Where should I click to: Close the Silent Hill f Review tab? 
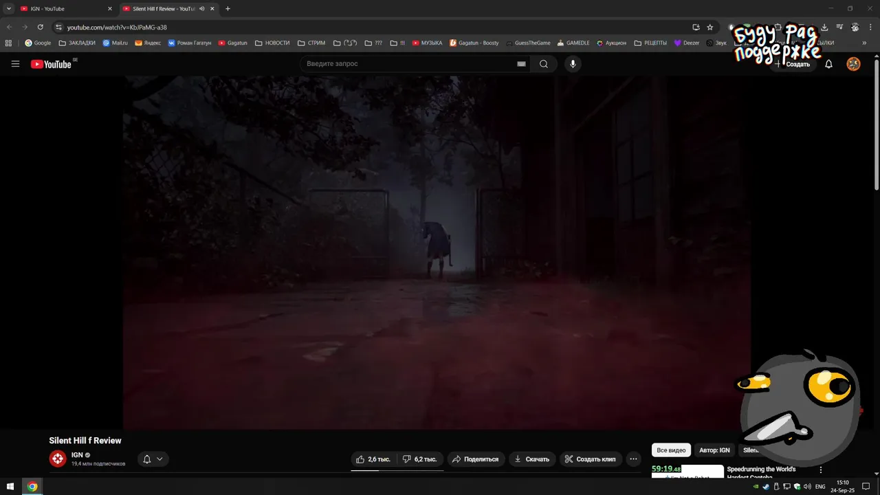click(x=212, y=9)
